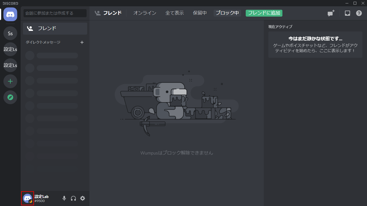Select the ブロック中 tab

tap(227, 13)
